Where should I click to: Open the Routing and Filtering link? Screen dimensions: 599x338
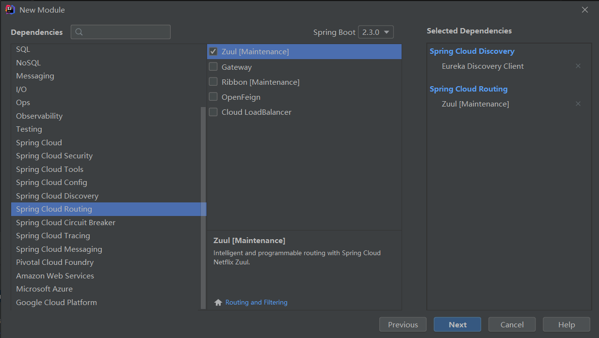[x=256, y=302]
